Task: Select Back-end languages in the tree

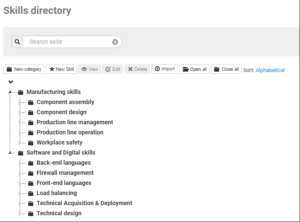Action: 64,163
